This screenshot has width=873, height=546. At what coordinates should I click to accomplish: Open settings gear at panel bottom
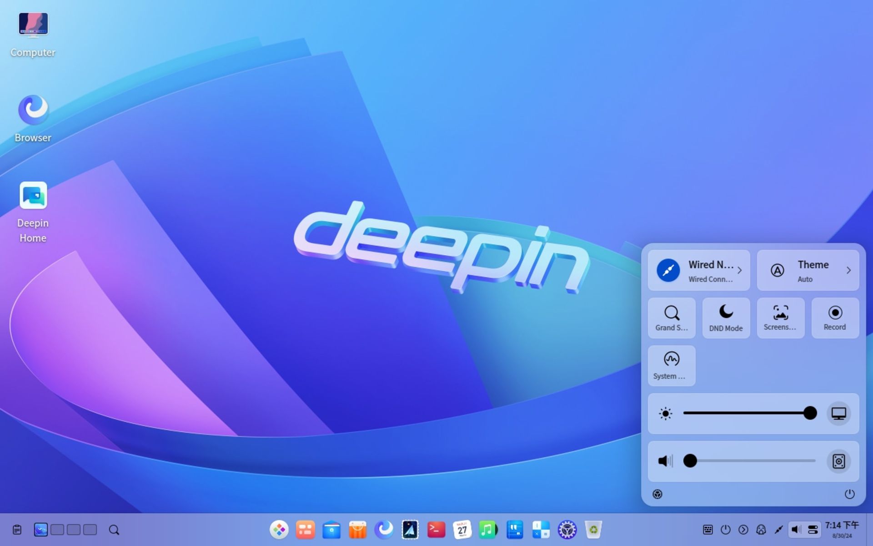click(657, 494)
